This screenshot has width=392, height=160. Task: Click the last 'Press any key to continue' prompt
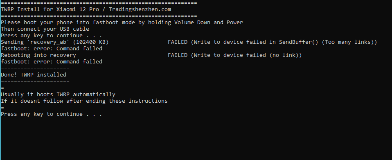(x=52, y=114)
